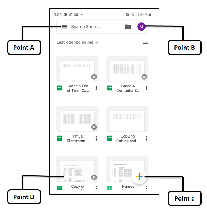This screenshot has height=213, width=207.
Task: Click the Sheets icon beside Virtual Classroom
Action: click(x=60, y=138)
